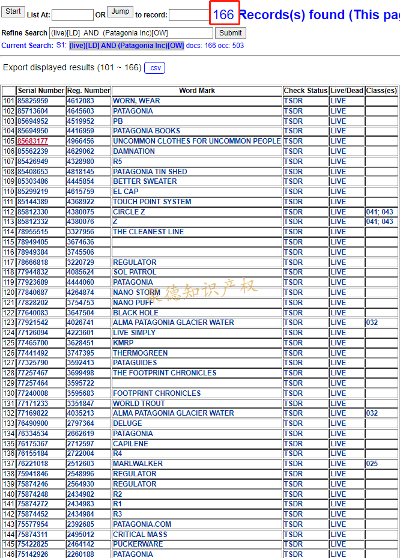Open the WORN, WEAR word mark
Viewport: 400px width, 558px height.
click(x=136, y=101)
